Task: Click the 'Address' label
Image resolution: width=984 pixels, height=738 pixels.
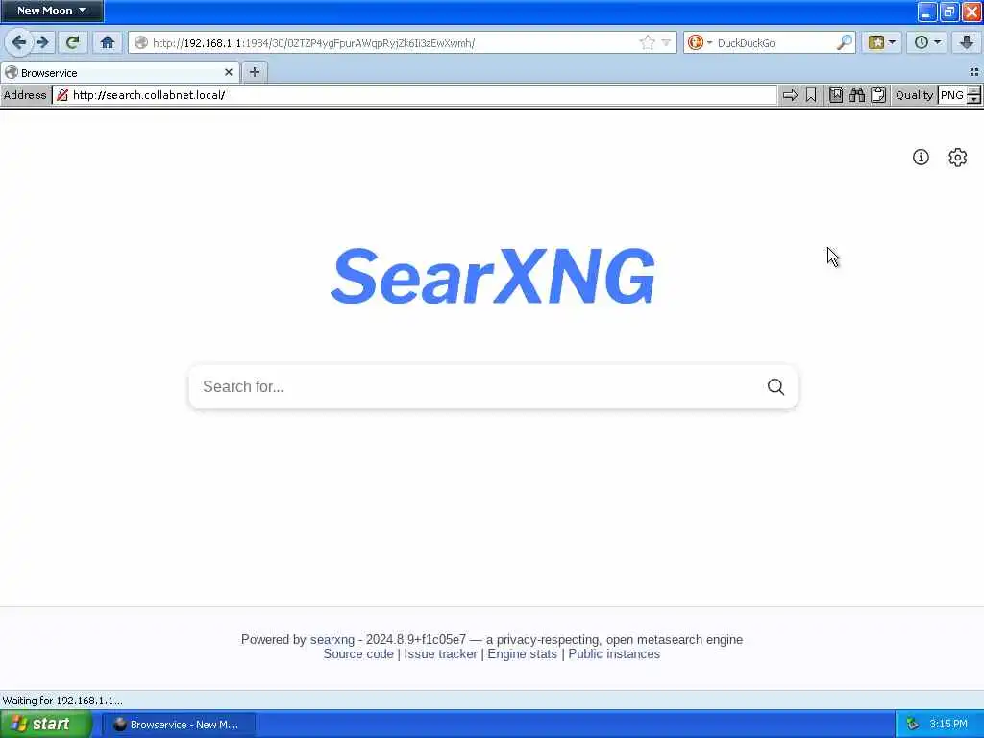Action: point(25,95)
